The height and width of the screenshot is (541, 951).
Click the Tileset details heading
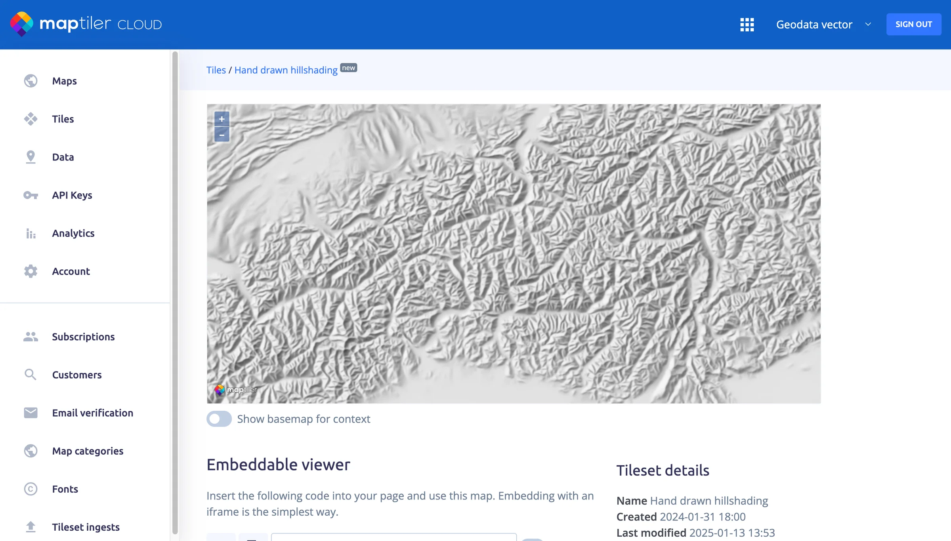[x=663, y=471]
